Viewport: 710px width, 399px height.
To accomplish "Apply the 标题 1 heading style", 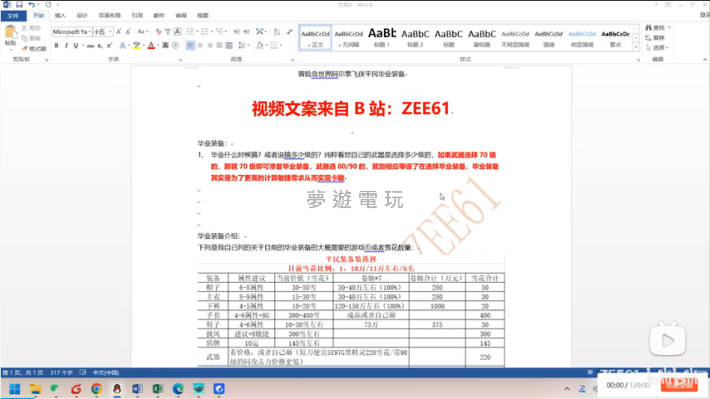I will click(x=382, y=38).
